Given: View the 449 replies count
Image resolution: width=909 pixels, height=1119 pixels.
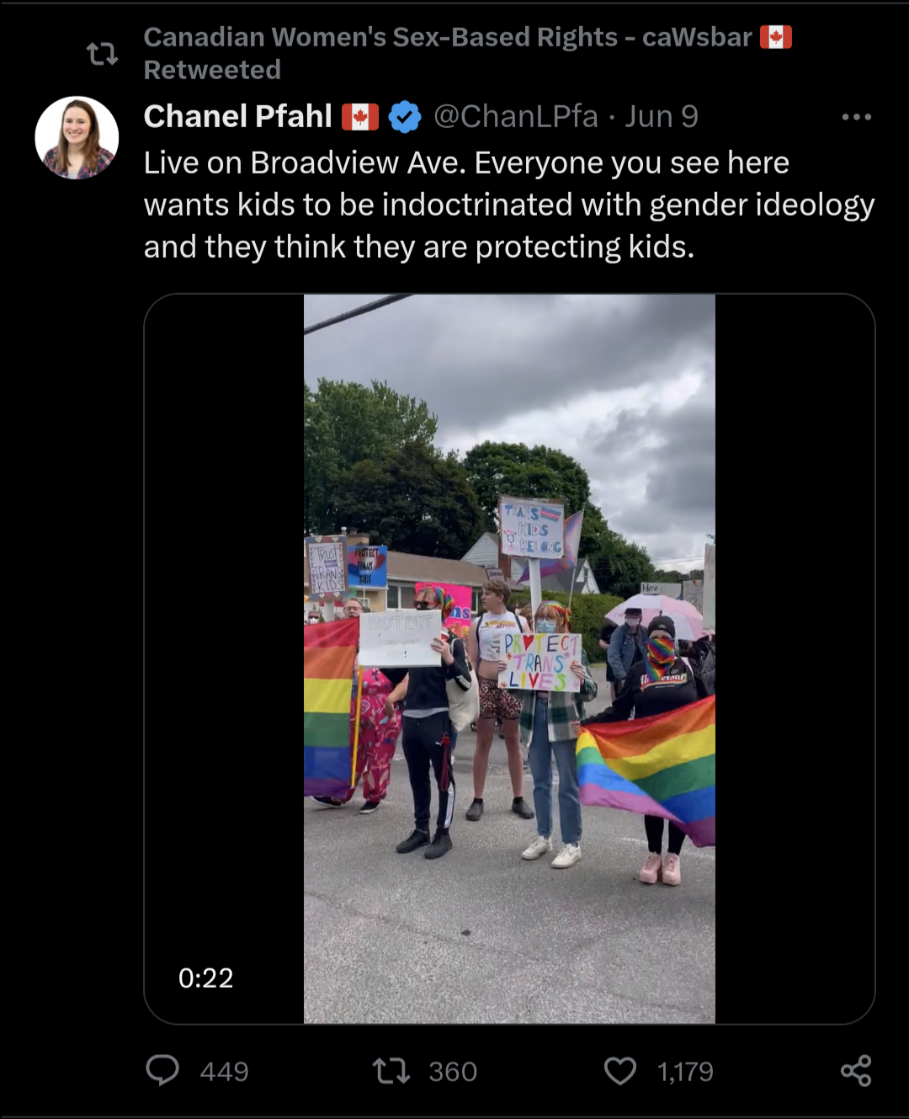Looking at the screenshot, I should click(224, 1072).
